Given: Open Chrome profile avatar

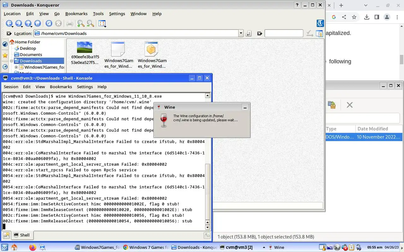Looking at the screenshot, I should pos(387,17).
